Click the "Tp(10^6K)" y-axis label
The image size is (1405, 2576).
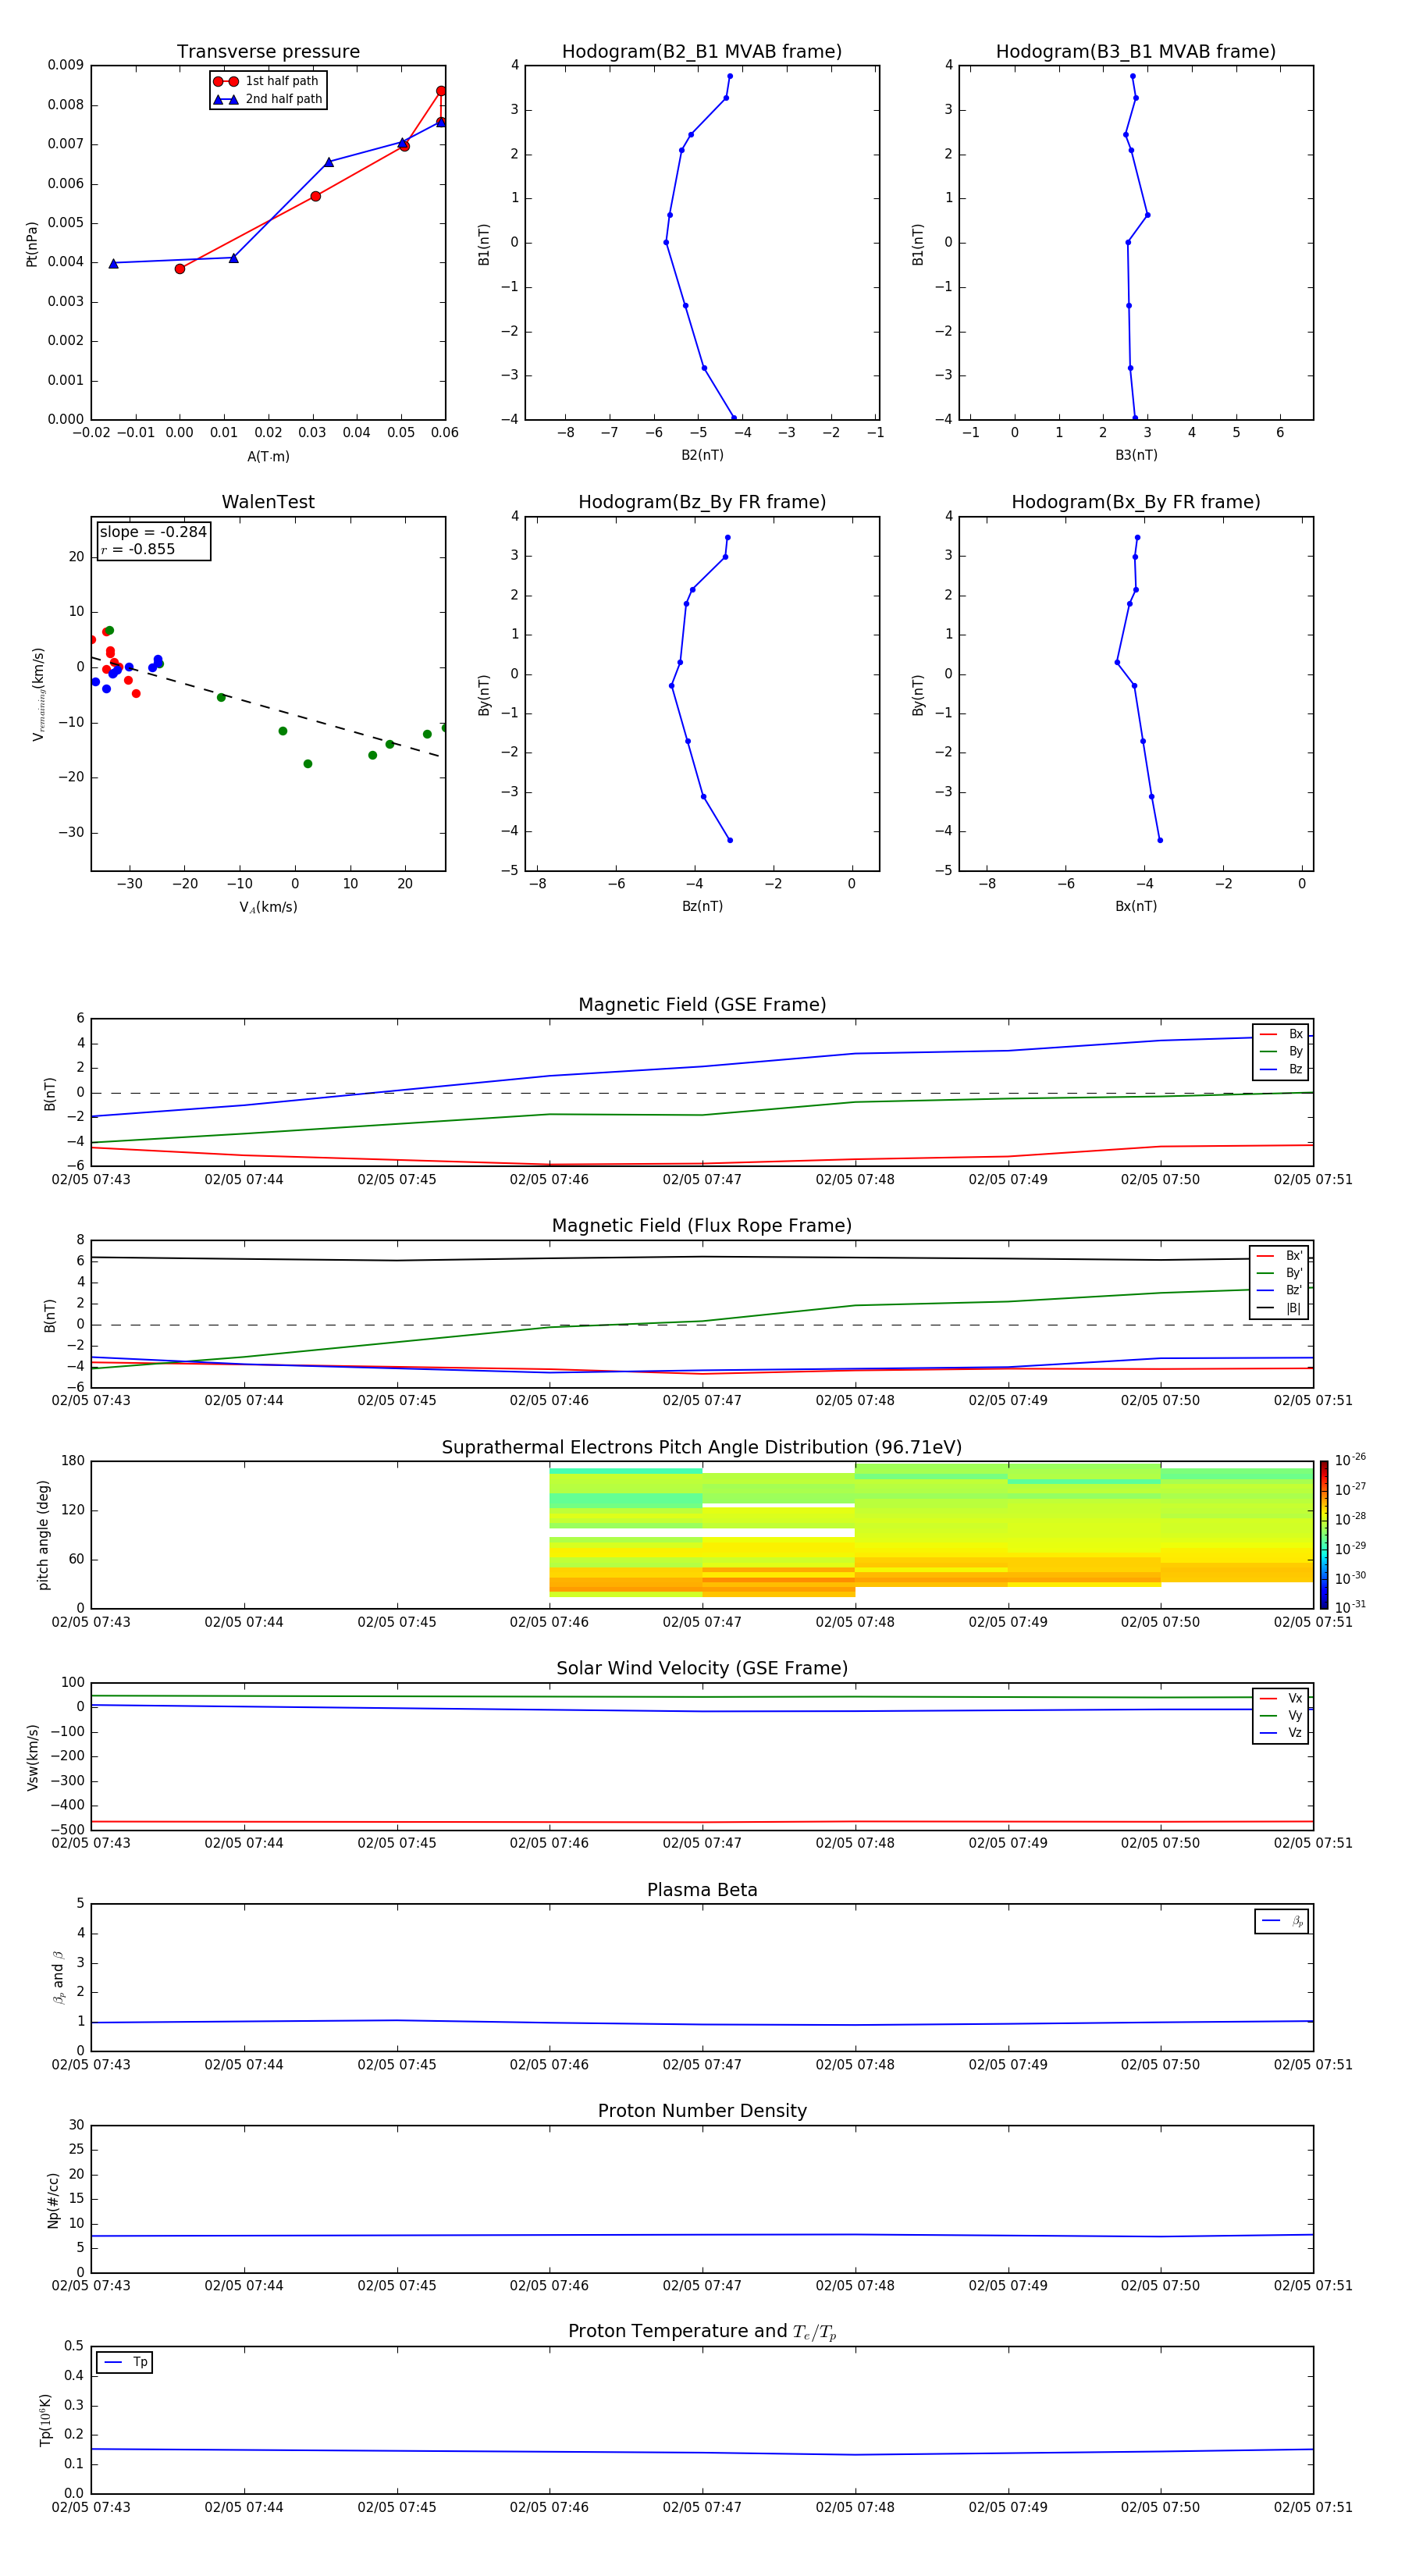[45, 2420]
